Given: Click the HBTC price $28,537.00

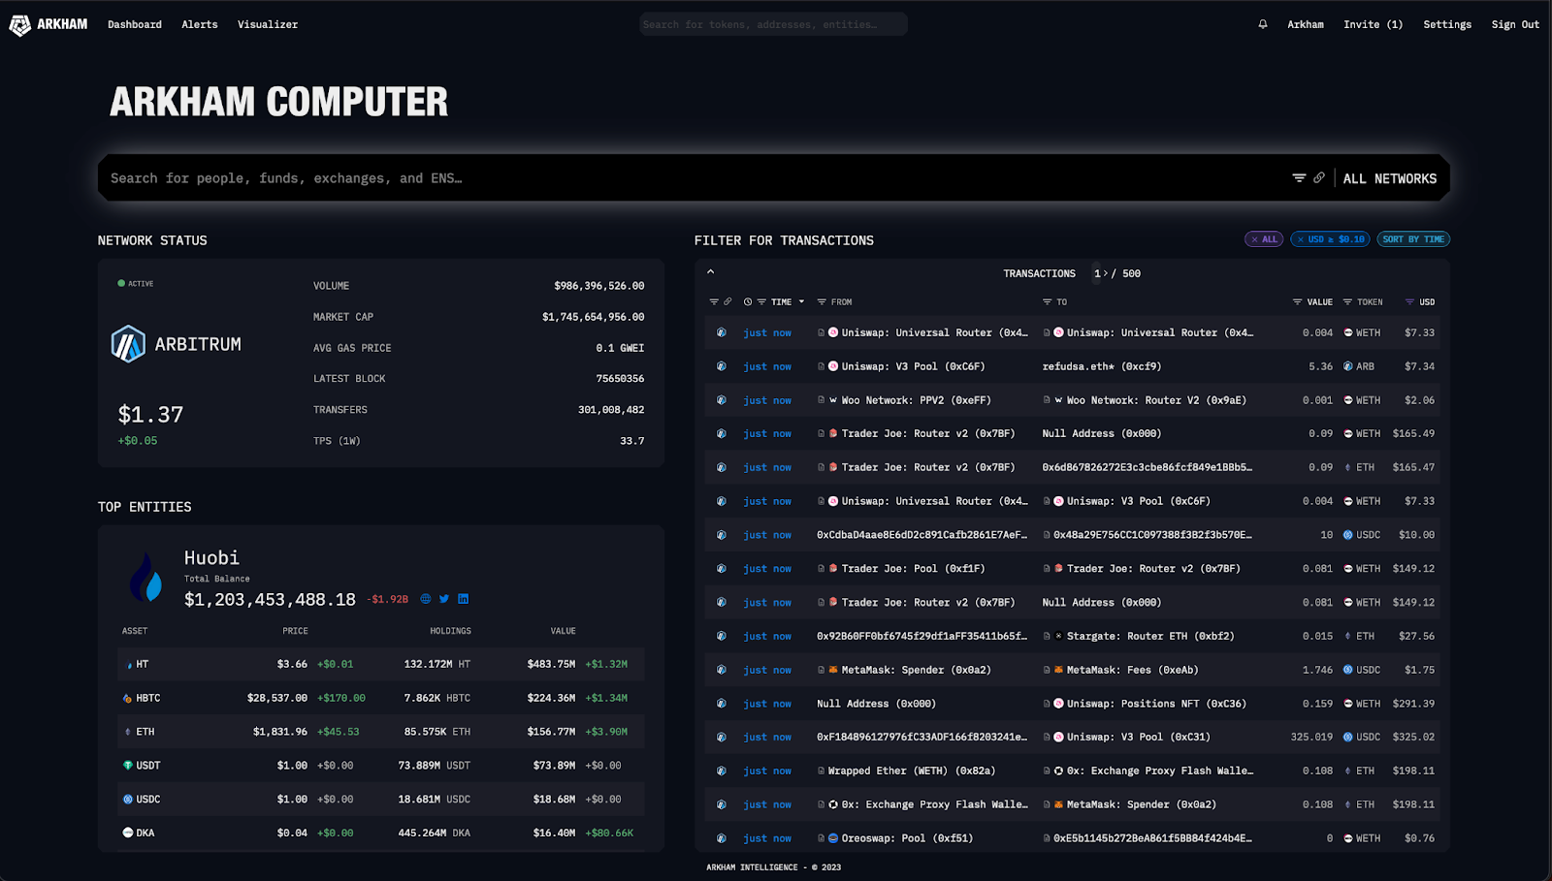Looking at the screenshot, I should tap(277, 698).
